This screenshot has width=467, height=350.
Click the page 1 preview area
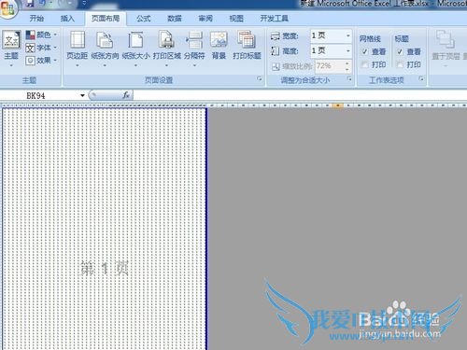(x=105, y=229)
